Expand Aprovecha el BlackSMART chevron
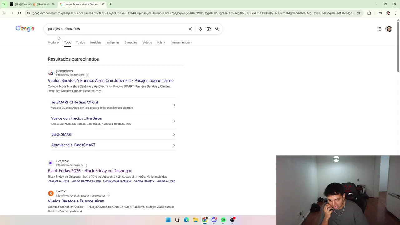The image size is (400, 225). 174,145
